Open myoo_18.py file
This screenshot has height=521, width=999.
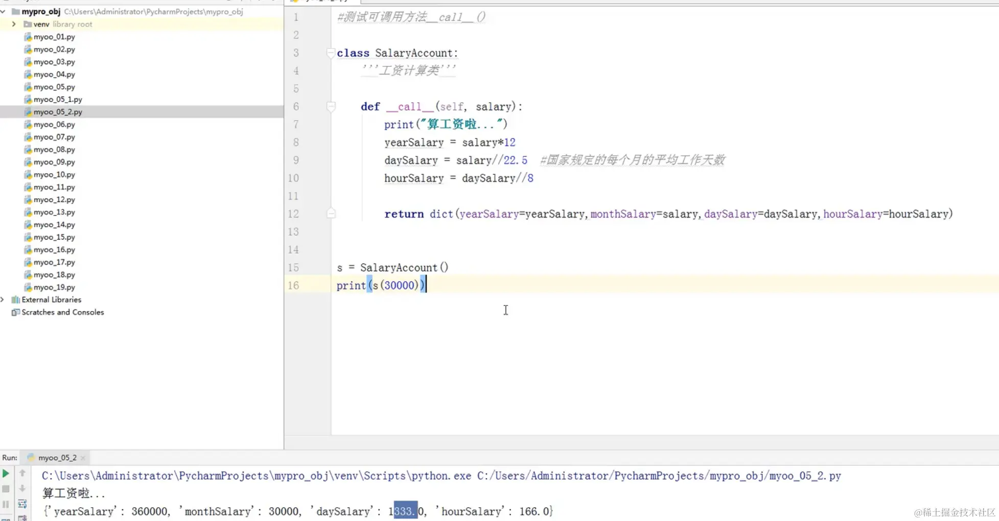(54, 275)
